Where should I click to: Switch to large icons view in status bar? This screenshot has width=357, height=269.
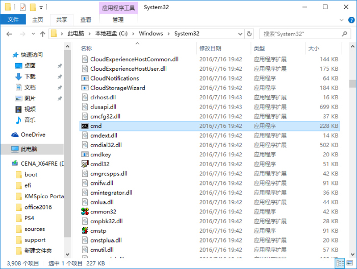(349, 263)
